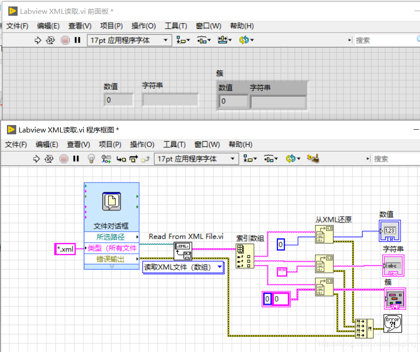The height and width of the screenshot is (352, 420).
Task: Run the VI from the front panel arrow
Action: (38, 40)
